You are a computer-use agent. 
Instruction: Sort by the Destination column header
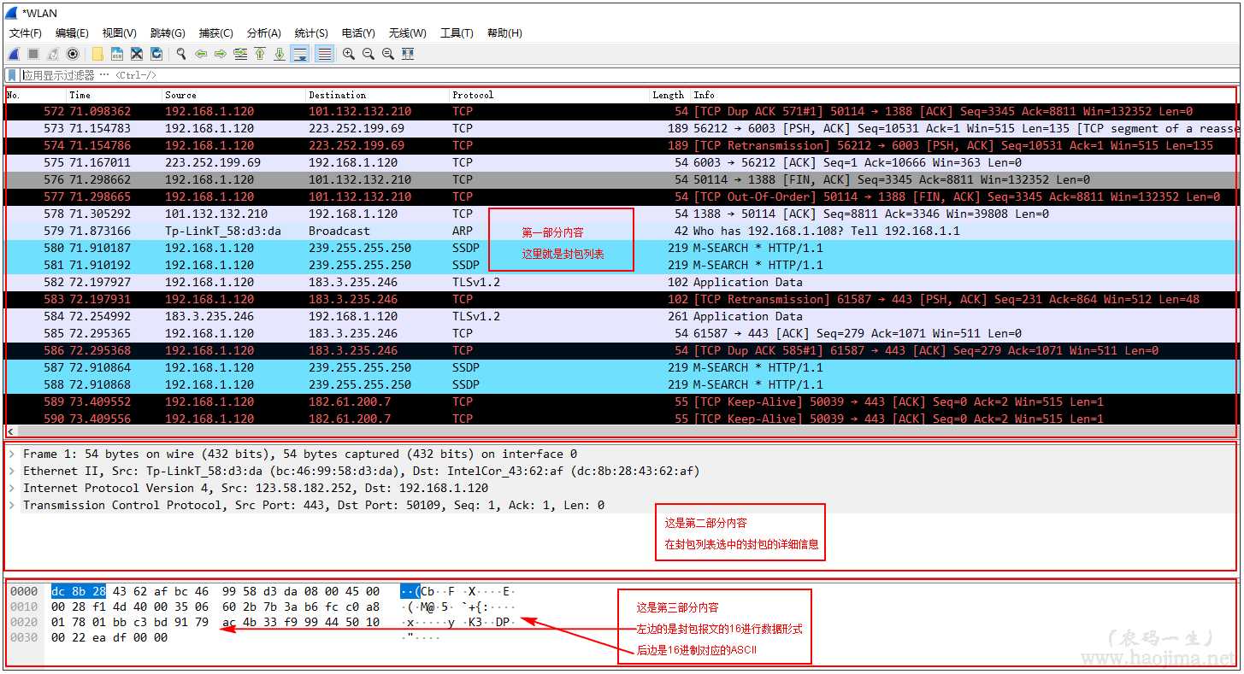[378, 95]
